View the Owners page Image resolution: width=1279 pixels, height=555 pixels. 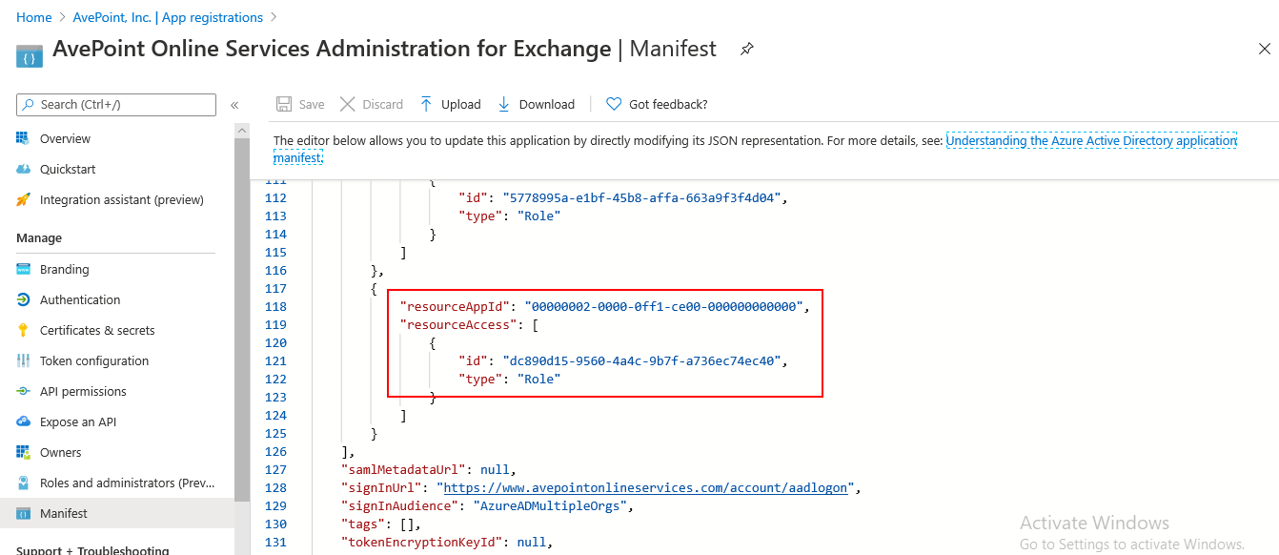coord(63,452)
